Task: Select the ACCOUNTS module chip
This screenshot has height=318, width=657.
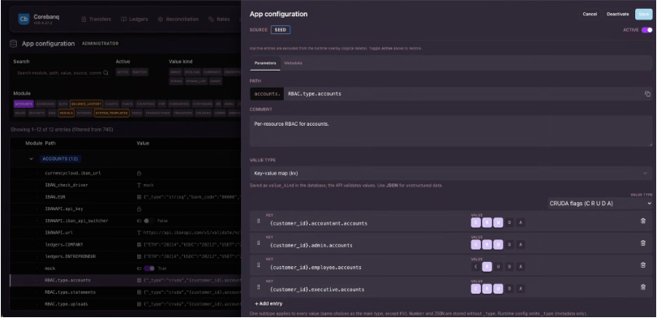Action: [x=24, y=104]
